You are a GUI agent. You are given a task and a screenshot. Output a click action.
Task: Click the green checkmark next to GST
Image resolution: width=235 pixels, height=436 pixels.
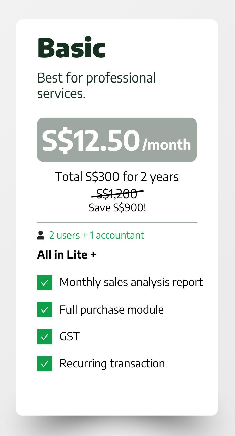click(45, 336)
